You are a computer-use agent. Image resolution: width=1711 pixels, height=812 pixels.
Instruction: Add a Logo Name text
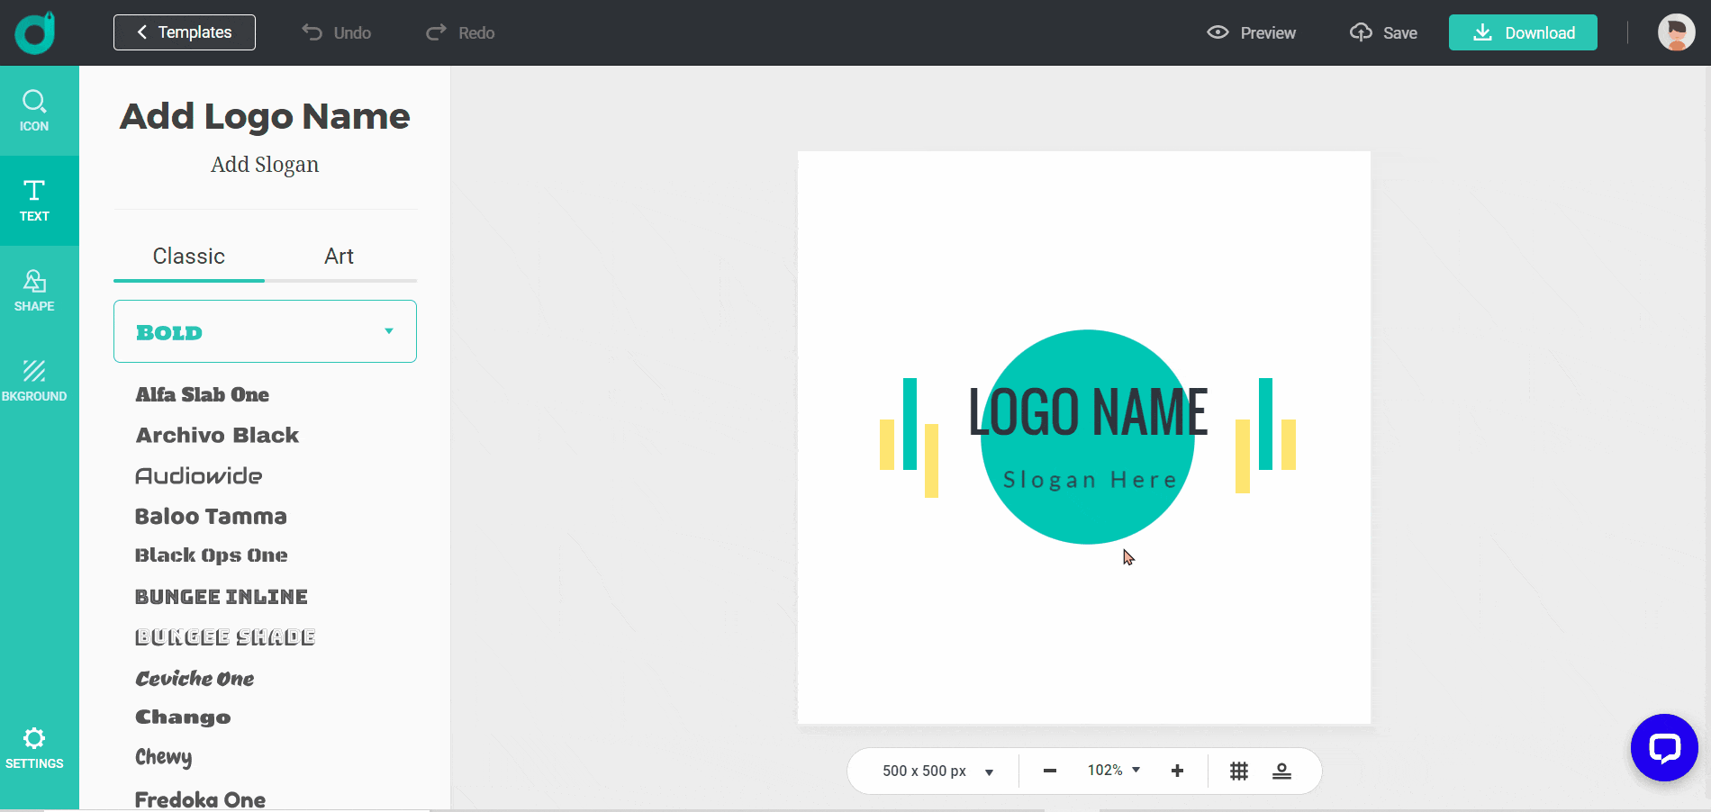coord(265,116)
